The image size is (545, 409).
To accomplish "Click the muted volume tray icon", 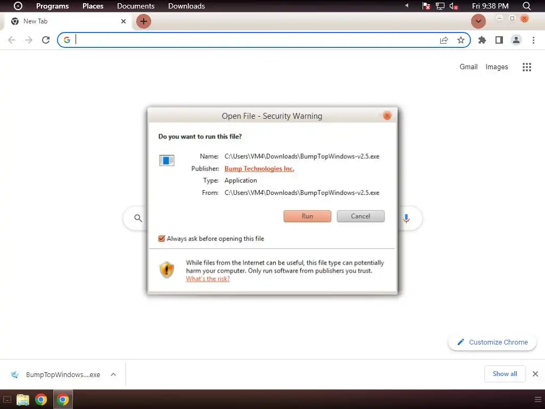I will 453,6.
